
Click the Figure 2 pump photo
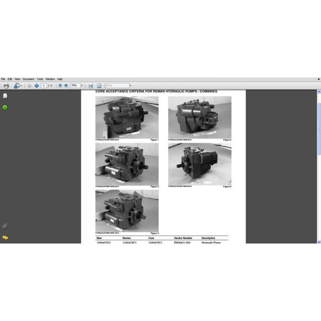click(x=127, y=164)
